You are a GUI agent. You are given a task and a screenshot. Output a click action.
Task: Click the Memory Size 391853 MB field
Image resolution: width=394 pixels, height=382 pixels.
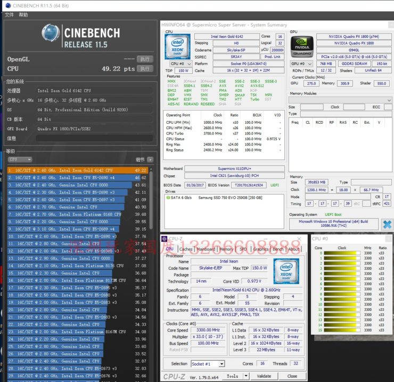[x=316, y=182]
